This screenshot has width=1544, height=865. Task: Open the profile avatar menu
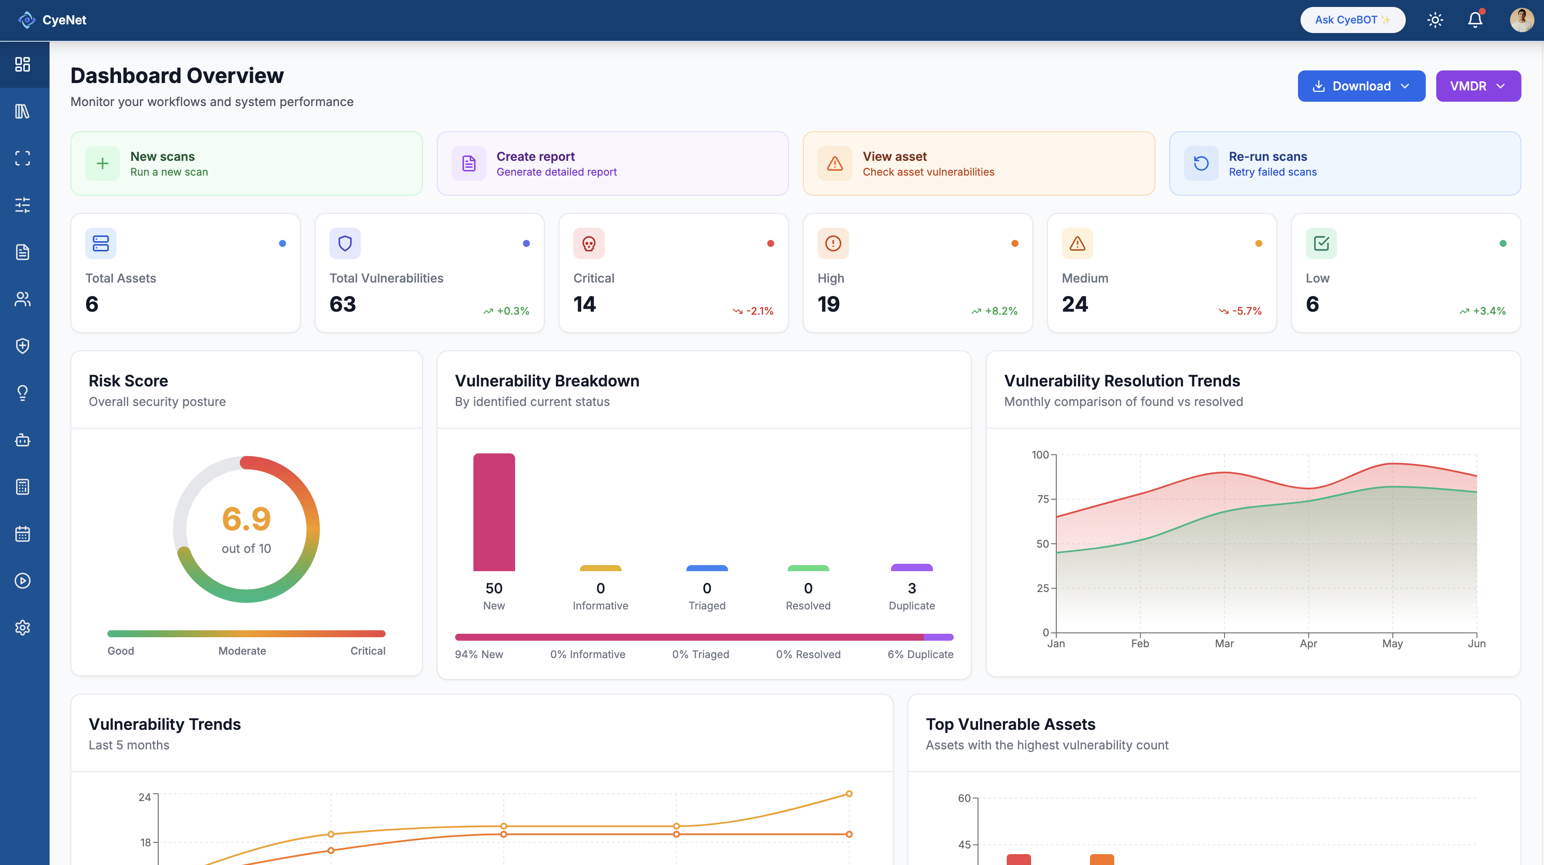point(1522,20)
